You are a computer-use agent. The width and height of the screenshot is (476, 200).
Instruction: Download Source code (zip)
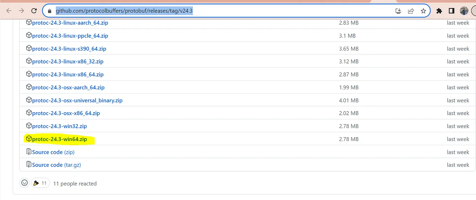(x=53, y=152)
